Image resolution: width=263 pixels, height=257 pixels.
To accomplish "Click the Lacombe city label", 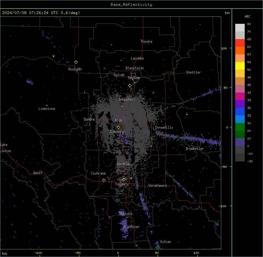I will point(137,58).
